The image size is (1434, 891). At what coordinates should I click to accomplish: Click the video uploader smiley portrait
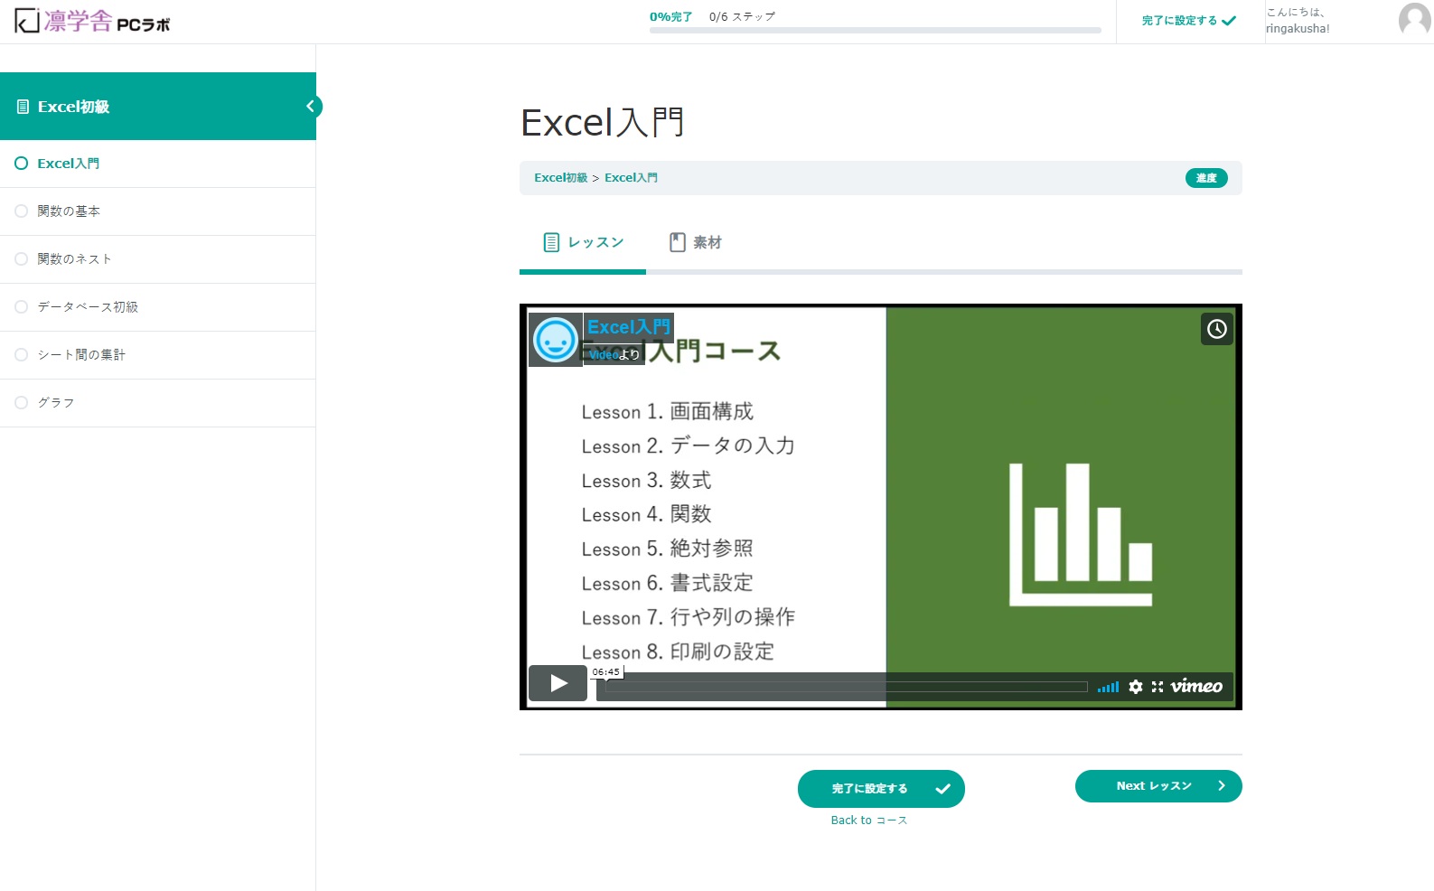coord(555,341)
